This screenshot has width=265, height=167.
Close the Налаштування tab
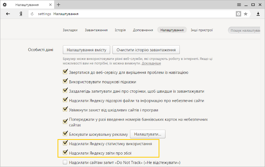pos(50,5)
